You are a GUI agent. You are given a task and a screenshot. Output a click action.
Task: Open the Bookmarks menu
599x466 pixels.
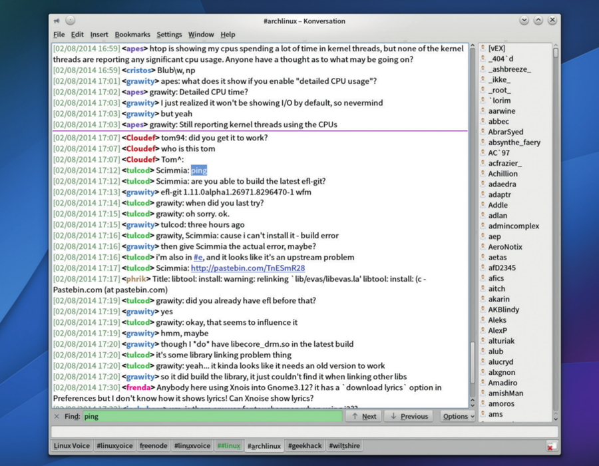132,35
